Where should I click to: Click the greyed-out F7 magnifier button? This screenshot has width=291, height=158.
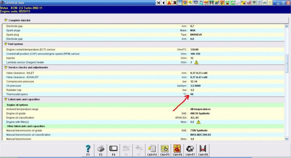[x=139, y=150]
